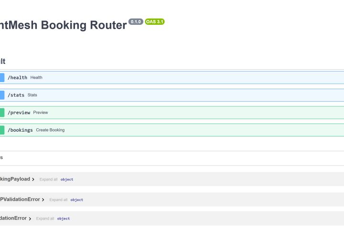Click the chevron next to ValidationError schema
The height and width of the screenshot is (229, 344).
tap(30, 219)
